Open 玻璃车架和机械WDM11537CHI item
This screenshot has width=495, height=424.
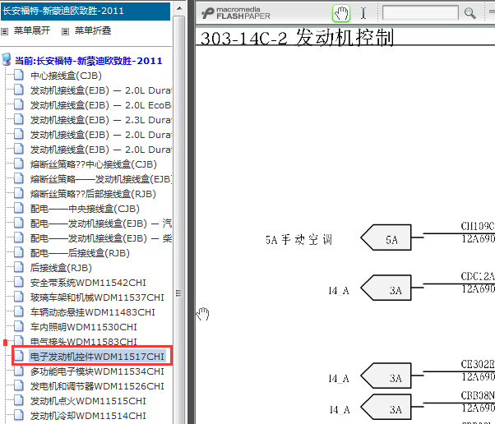coord(97,297)
